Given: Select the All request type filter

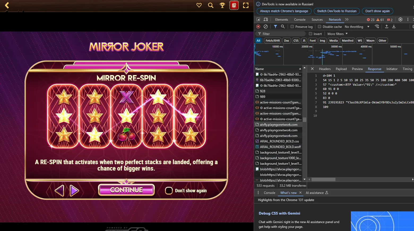Looking at the screenshot, I should tap(258, 41).
